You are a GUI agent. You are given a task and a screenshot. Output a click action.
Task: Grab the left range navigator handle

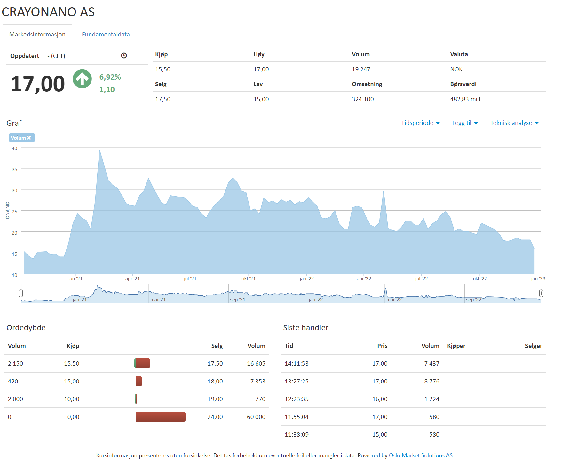pos(21,293)
